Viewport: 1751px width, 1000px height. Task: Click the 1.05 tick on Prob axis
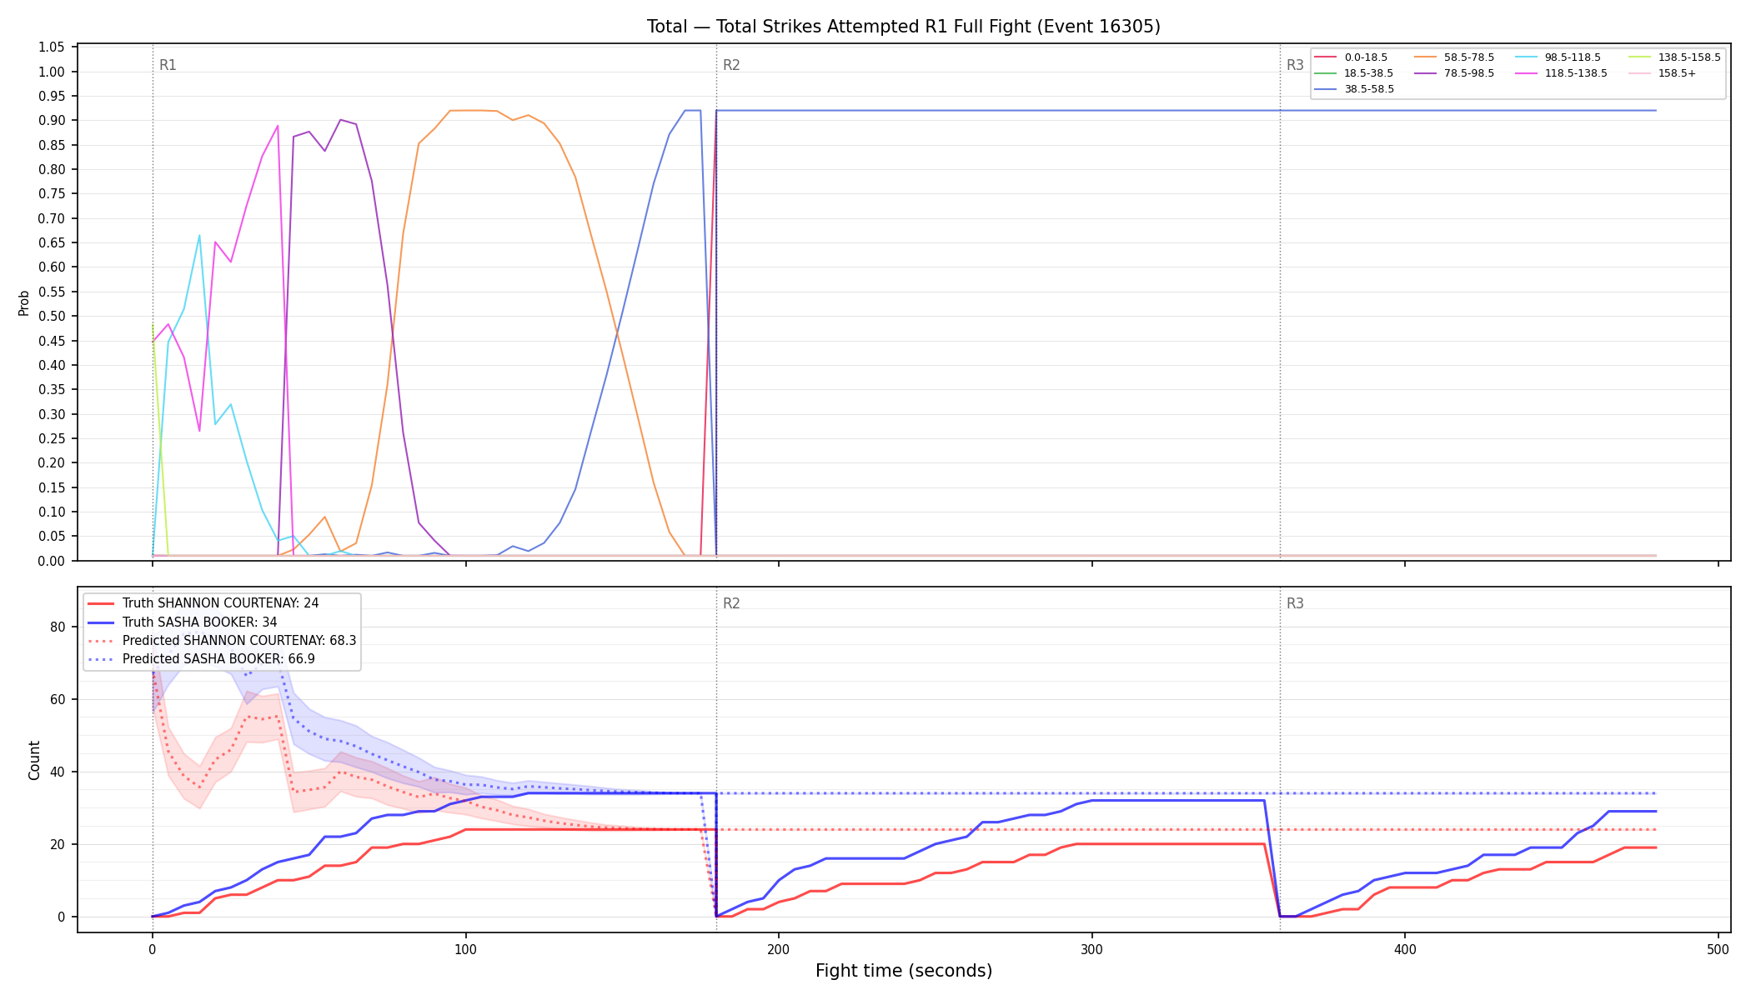[x=52, y=47]
